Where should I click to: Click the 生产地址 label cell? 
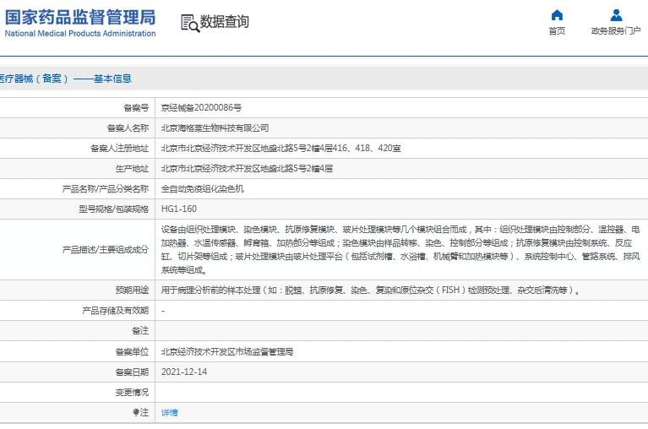[x=132, y=168]
